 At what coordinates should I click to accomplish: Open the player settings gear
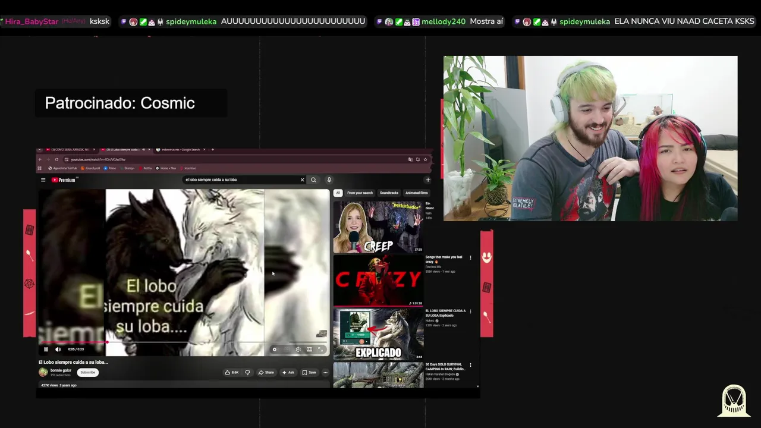298,350
